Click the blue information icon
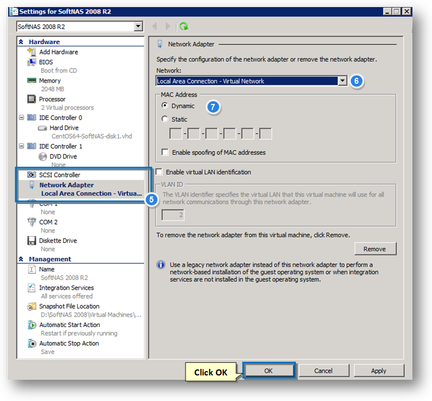The height and width of the screenshot is (401, 432). tap(161, 265)
